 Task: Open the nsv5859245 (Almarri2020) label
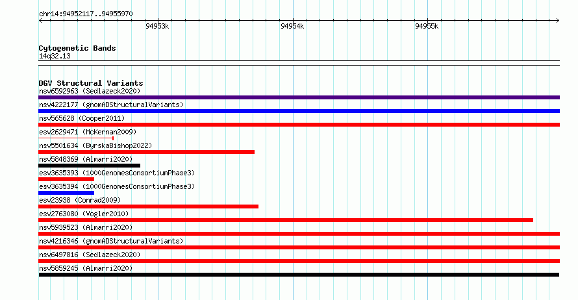(x=86, y=268)
